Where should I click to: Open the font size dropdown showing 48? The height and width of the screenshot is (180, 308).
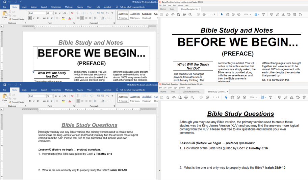tap(52, 13)
